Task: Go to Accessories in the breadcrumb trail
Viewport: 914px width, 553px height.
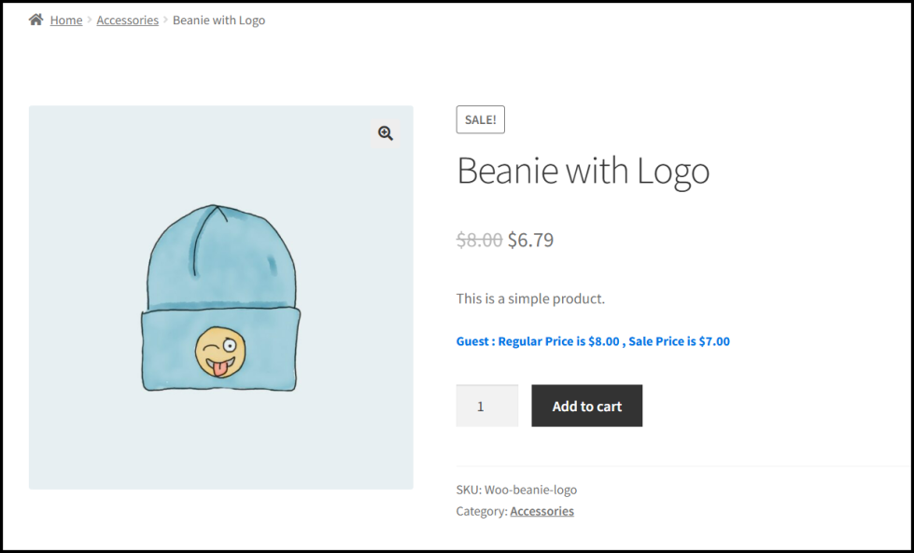Action: [x=127, y=21]
